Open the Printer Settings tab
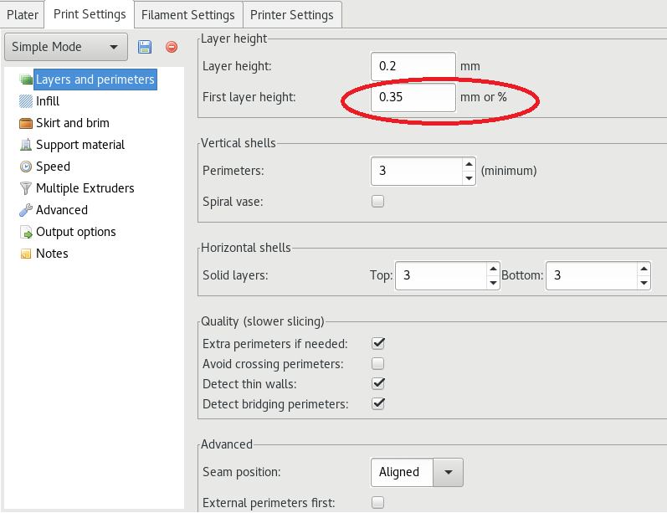The width and height of the screenshot is (667, 513). pos(292,14)
